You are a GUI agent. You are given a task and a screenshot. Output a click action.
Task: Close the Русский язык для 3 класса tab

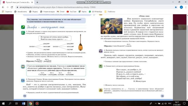coord(32,2)
